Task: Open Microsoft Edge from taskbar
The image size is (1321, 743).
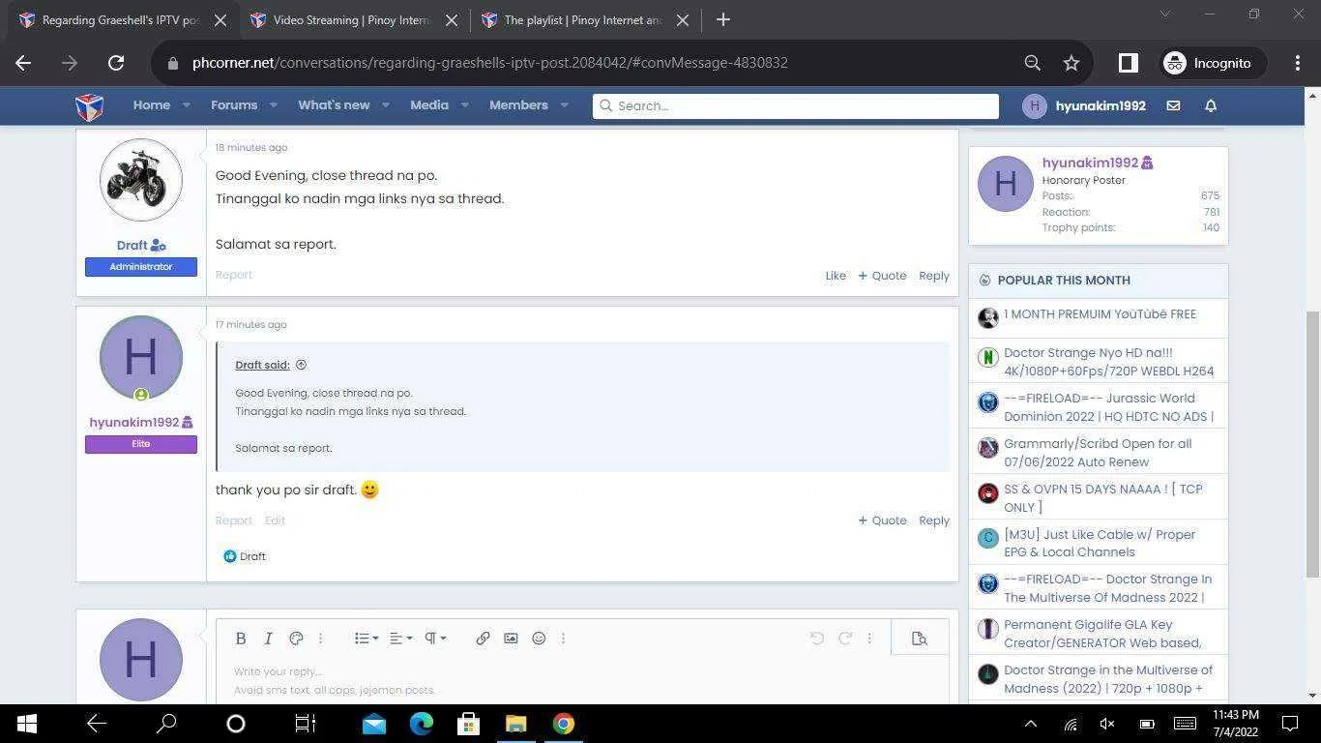Action: pos(421,724)
